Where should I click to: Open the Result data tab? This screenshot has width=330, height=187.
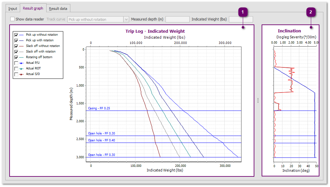(x=58, y=9)
